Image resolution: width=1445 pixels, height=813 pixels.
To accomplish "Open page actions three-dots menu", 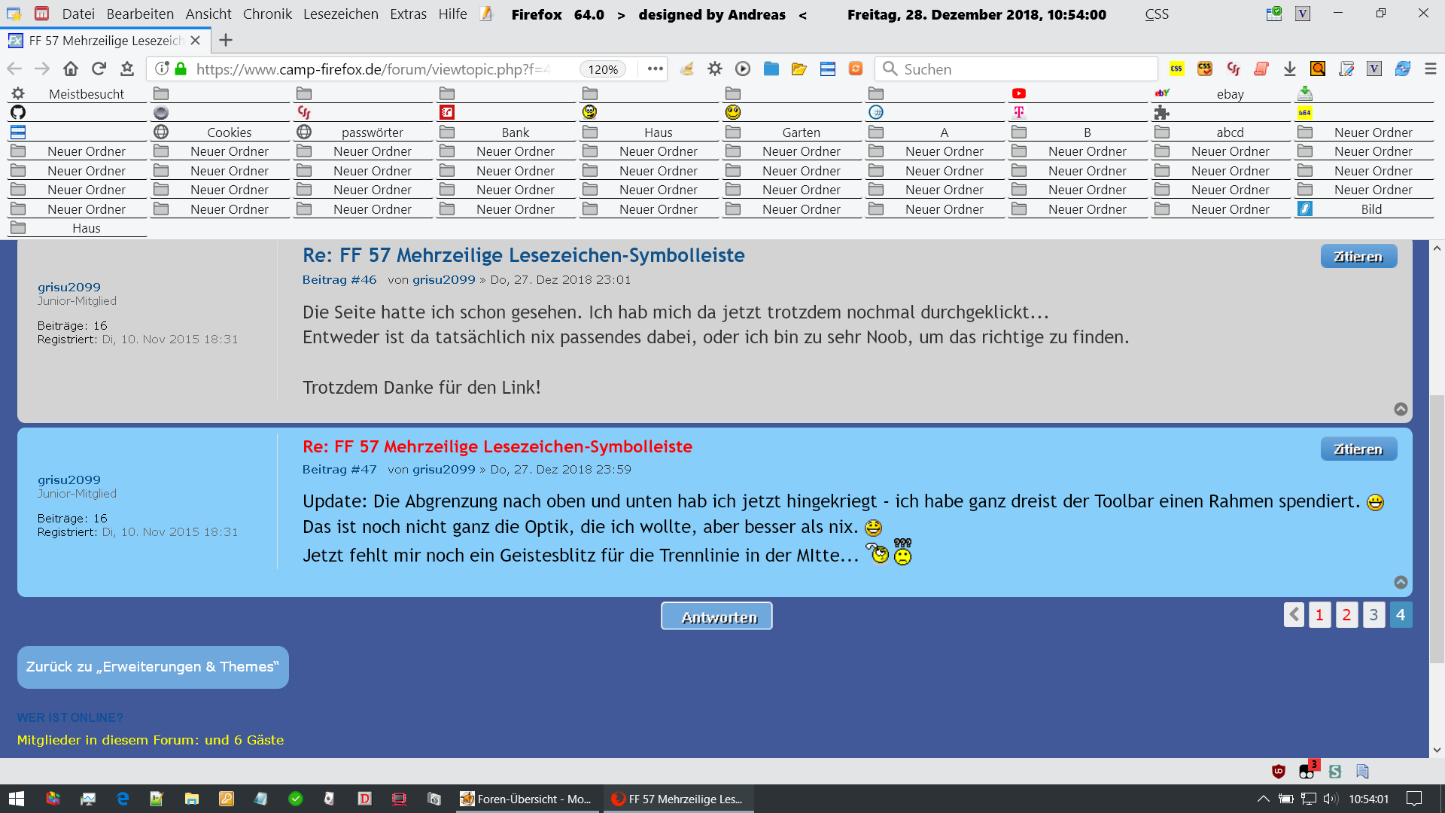I will [x=655, y=69].
